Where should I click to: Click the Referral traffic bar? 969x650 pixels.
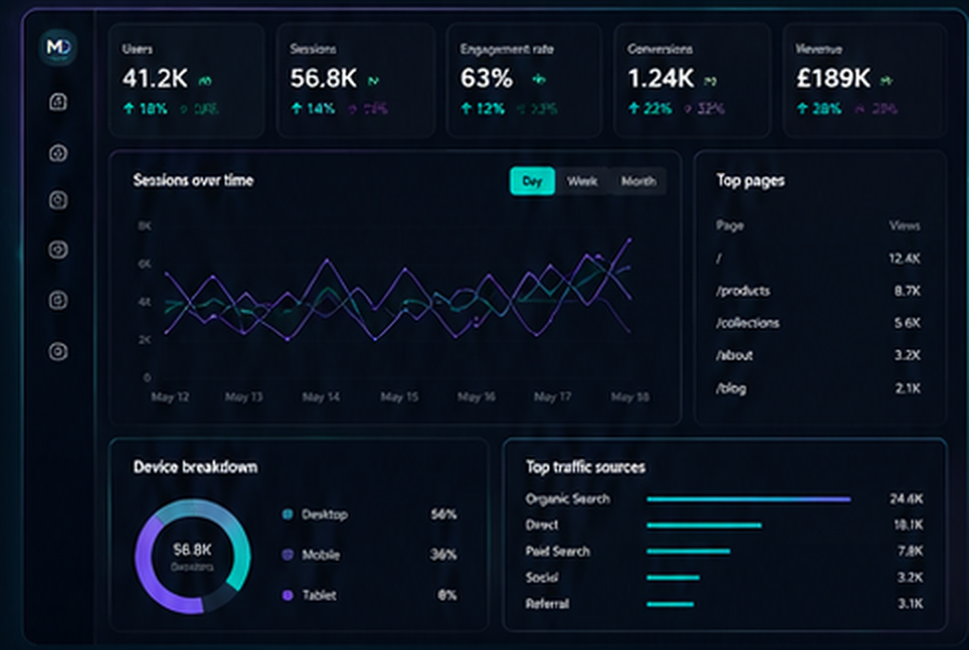[670, 603]
